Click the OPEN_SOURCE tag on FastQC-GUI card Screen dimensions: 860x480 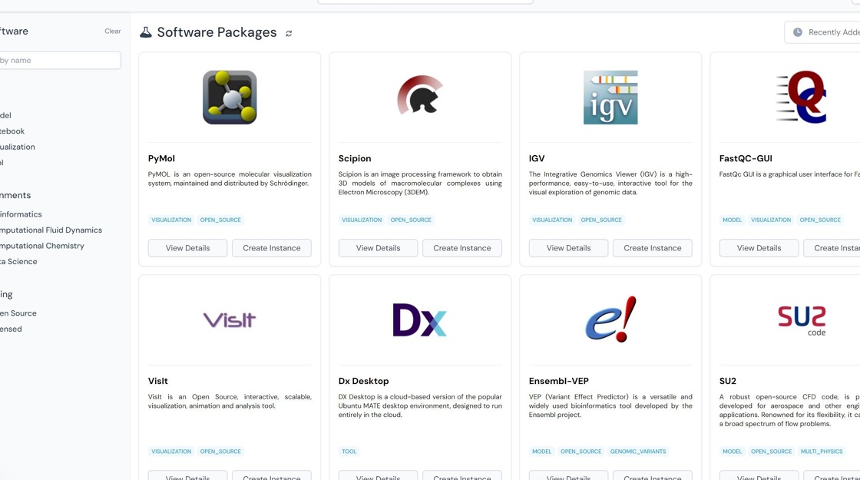(x=820, y=220)
